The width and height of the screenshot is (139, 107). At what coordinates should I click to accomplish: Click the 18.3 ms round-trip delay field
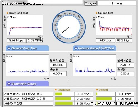[x=58, y=65]
